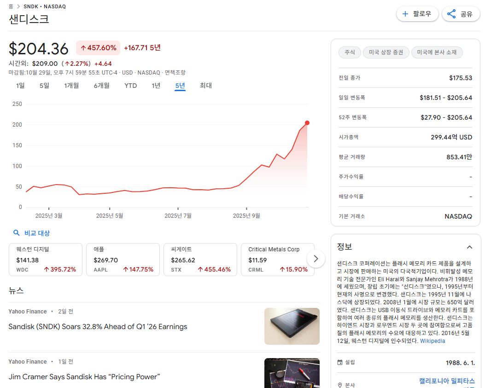
Task: Open the 웨스턴 디지털 WDC card
Action: pyautogui.click(x=46, y=260)
